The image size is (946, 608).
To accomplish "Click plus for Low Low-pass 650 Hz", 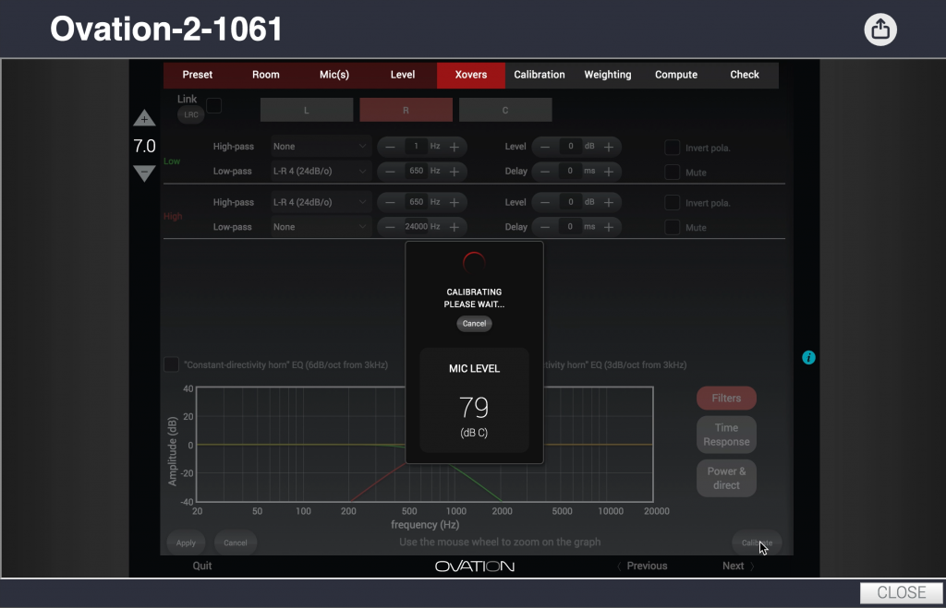I will pos(455,172).
